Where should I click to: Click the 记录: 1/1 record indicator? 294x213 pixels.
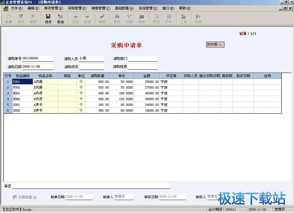point(248,34)
